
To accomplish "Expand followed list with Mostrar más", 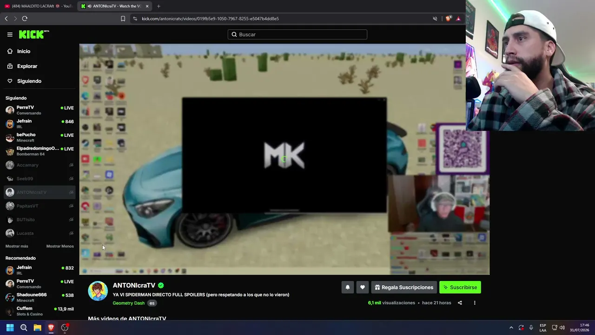I will (17, 246).
